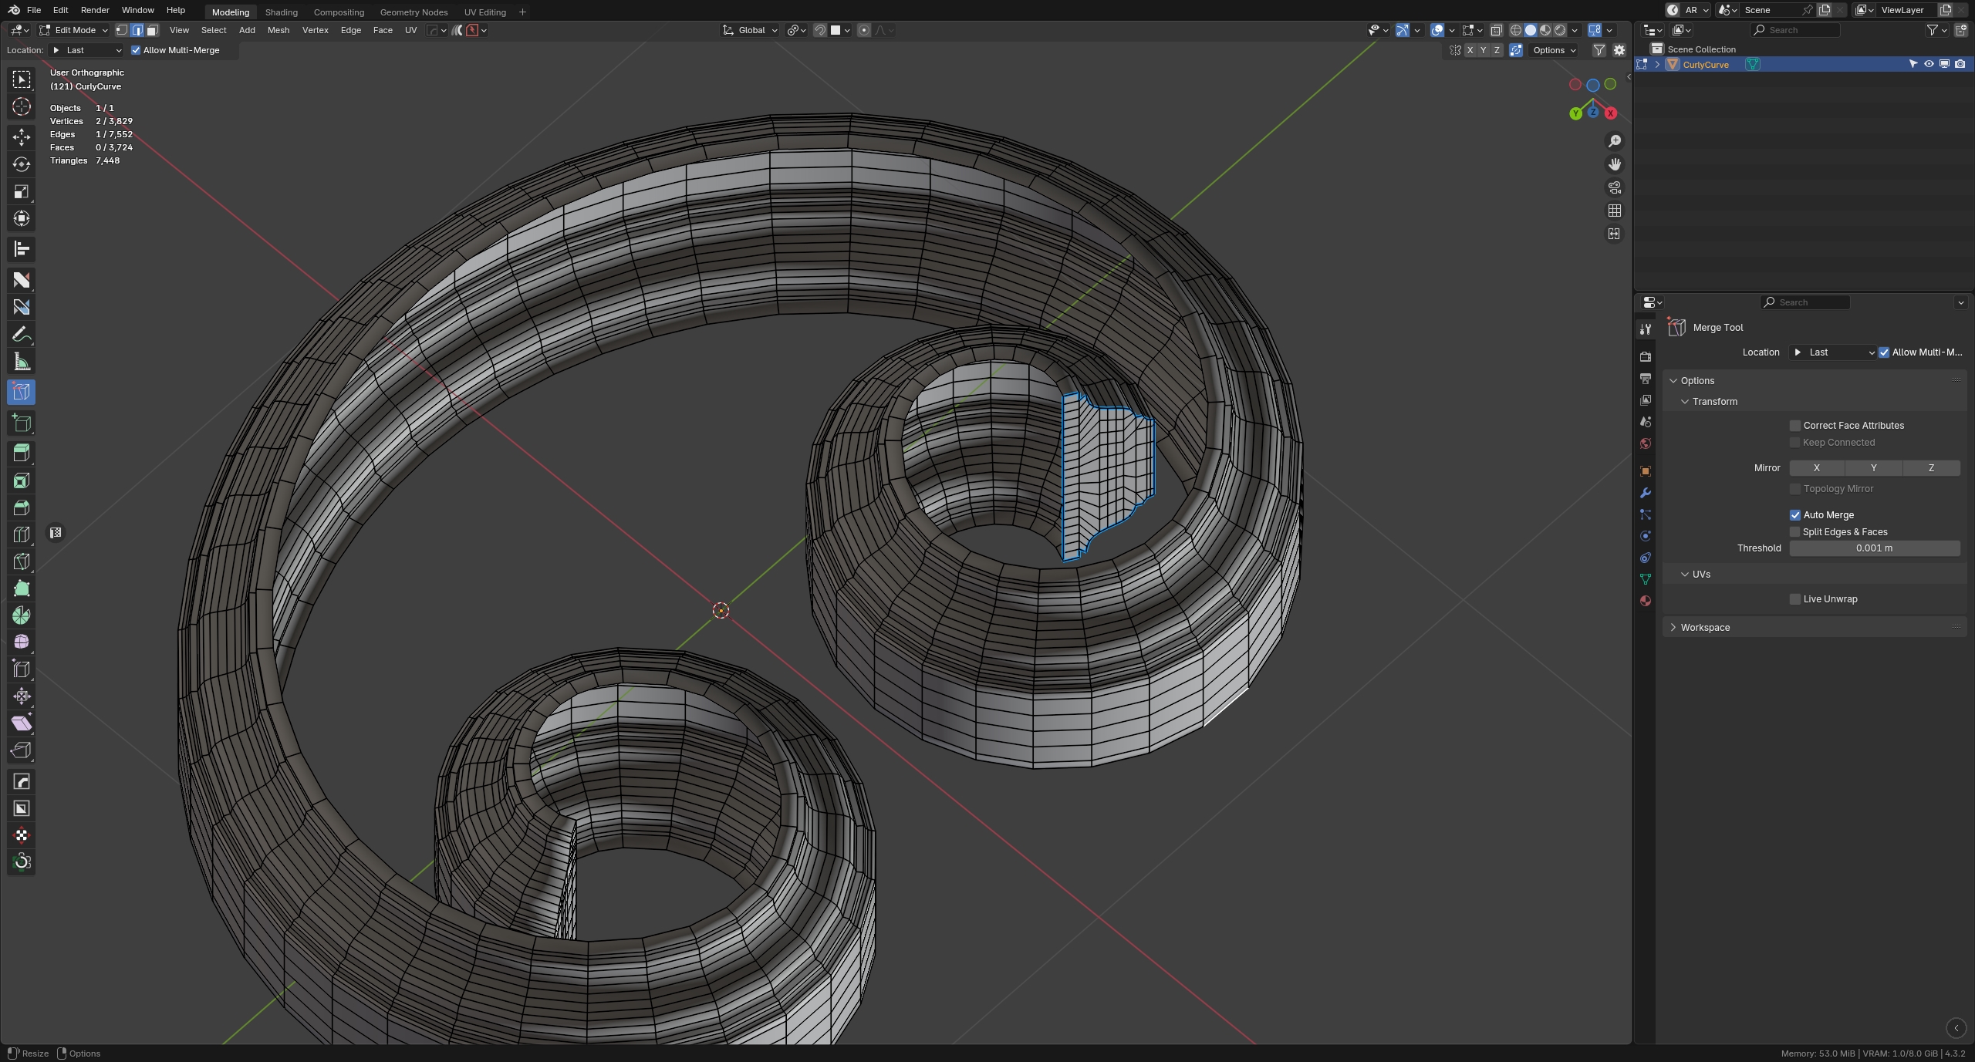Image resolution: width=1975 pixels, height=1062 pixels.
Task: Select the Bevel tool
Action: pyautogui.click(x=22, y=507)
